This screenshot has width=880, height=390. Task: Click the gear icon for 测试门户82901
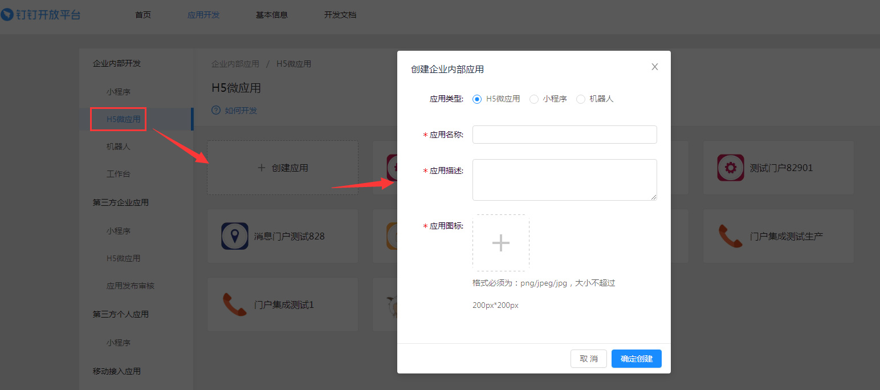(x=731, y=168)
